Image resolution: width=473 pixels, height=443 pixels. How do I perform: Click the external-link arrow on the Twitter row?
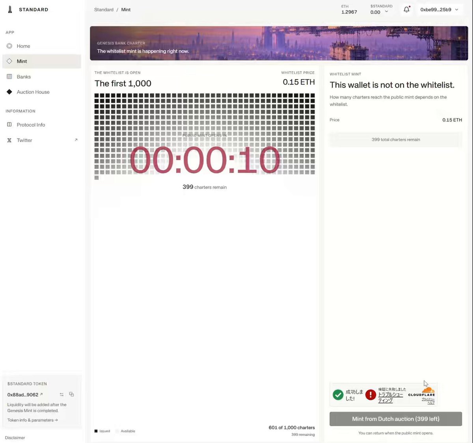click(x=76, y=140)
